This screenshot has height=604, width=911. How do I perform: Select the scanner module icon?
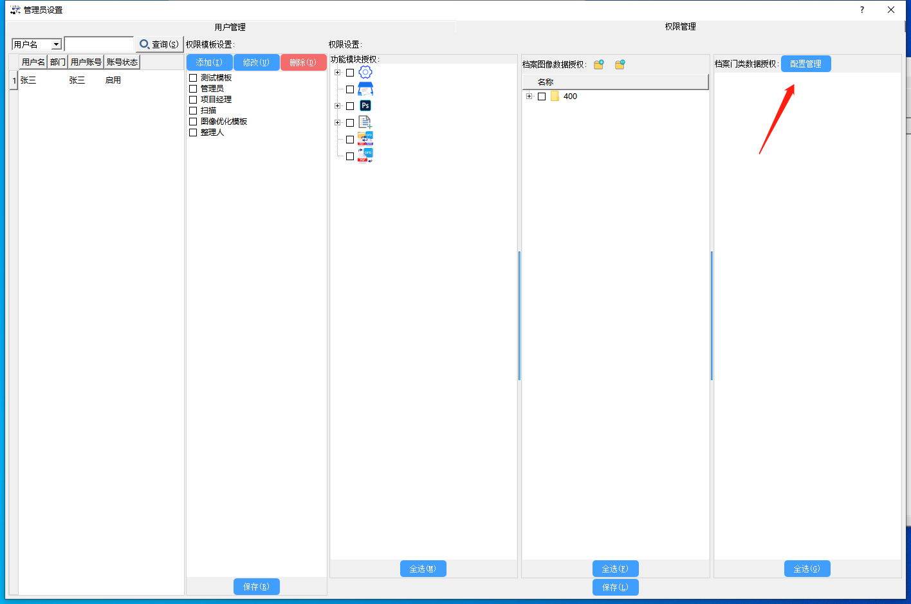[x=365, y=89]
